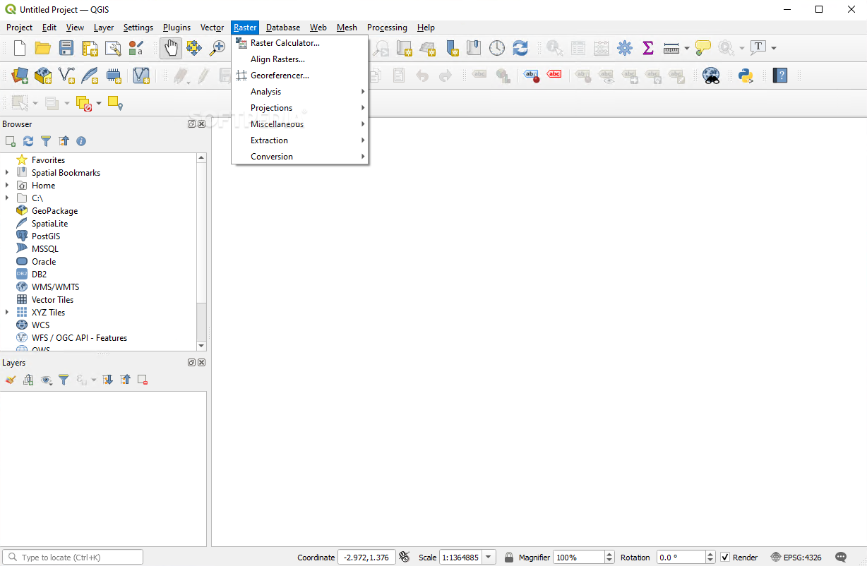The width and height of the screenshot is (867, 566).
Task: Open the New Print Layout icon
Action: tap(90, 48)
